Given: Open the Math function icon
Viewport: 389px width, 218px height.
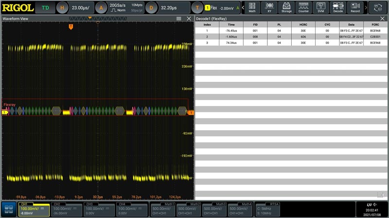Looking at the screenshot, I should tap(252, 8).
